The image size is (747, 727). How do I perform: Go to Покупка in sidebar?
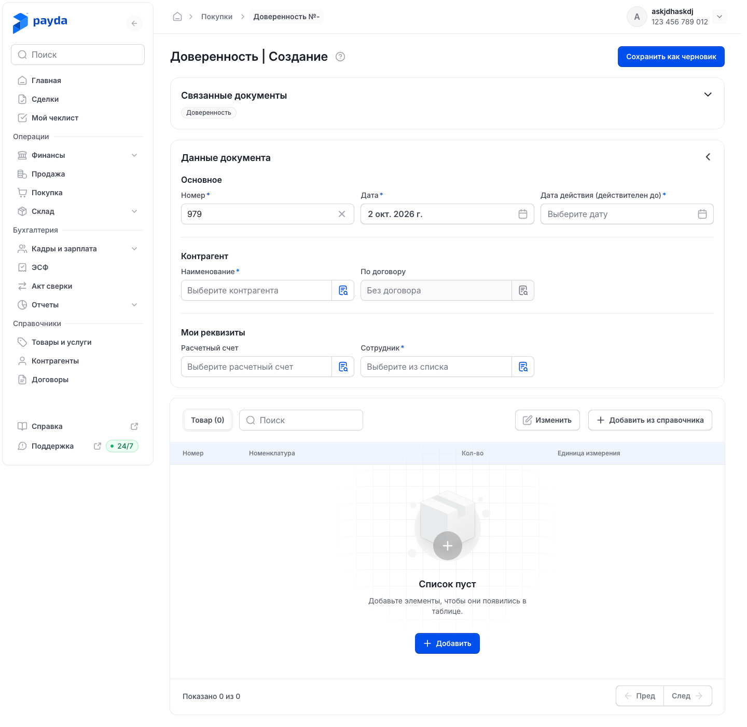click(x=78, y=193)
